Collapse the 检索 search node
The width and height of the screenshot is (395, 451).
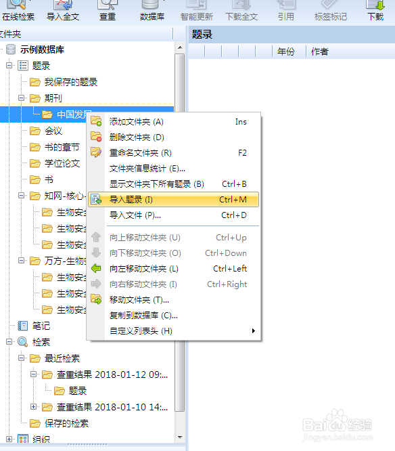coord(9,342)
